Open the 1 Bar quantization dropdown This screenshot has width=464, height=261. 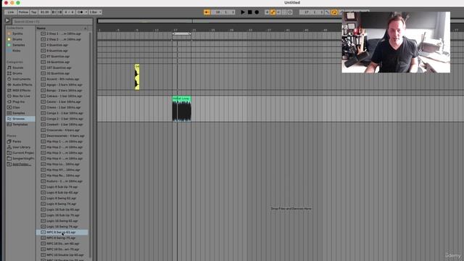coord(95,12)
